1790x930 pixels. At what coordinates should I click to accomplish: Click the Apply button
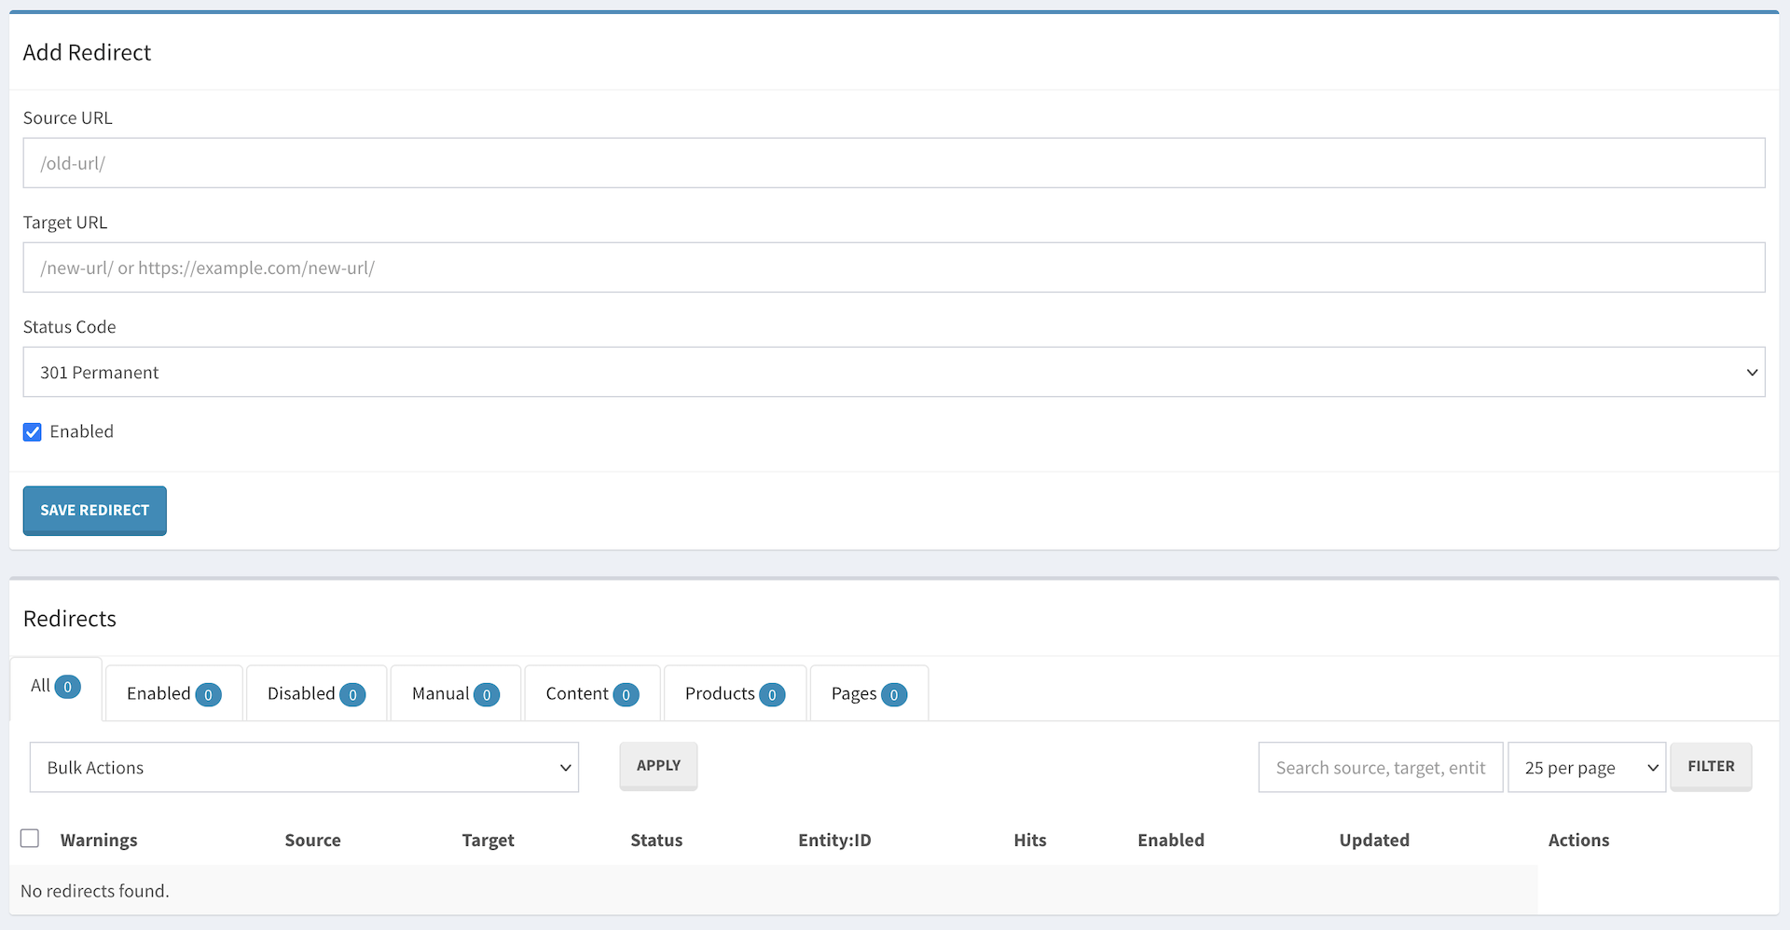[x=658, y=765]
